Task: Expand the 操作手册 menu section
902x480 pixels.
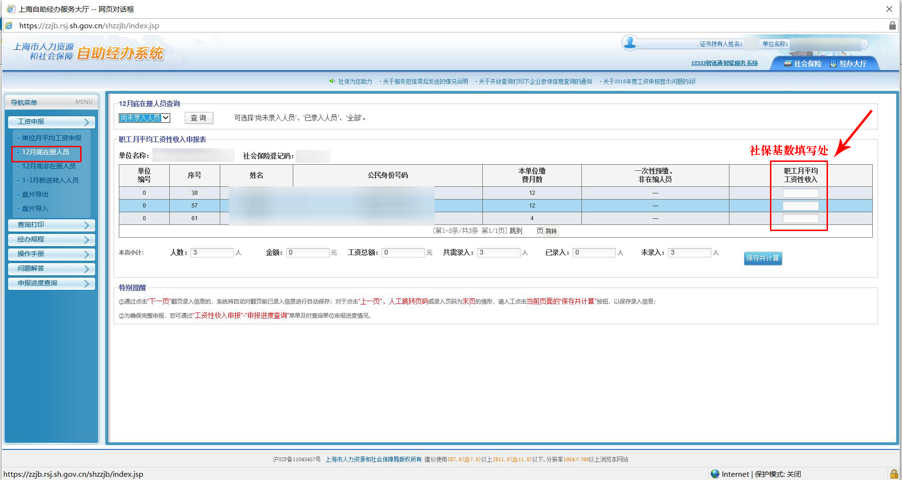Action: (51, 254)
